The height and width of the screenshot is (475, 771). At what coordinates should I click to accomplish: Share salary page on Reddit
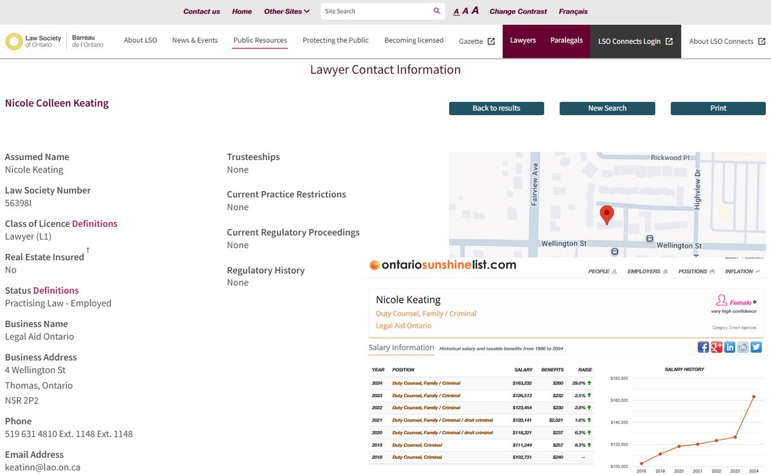click(x=743, y=347)
